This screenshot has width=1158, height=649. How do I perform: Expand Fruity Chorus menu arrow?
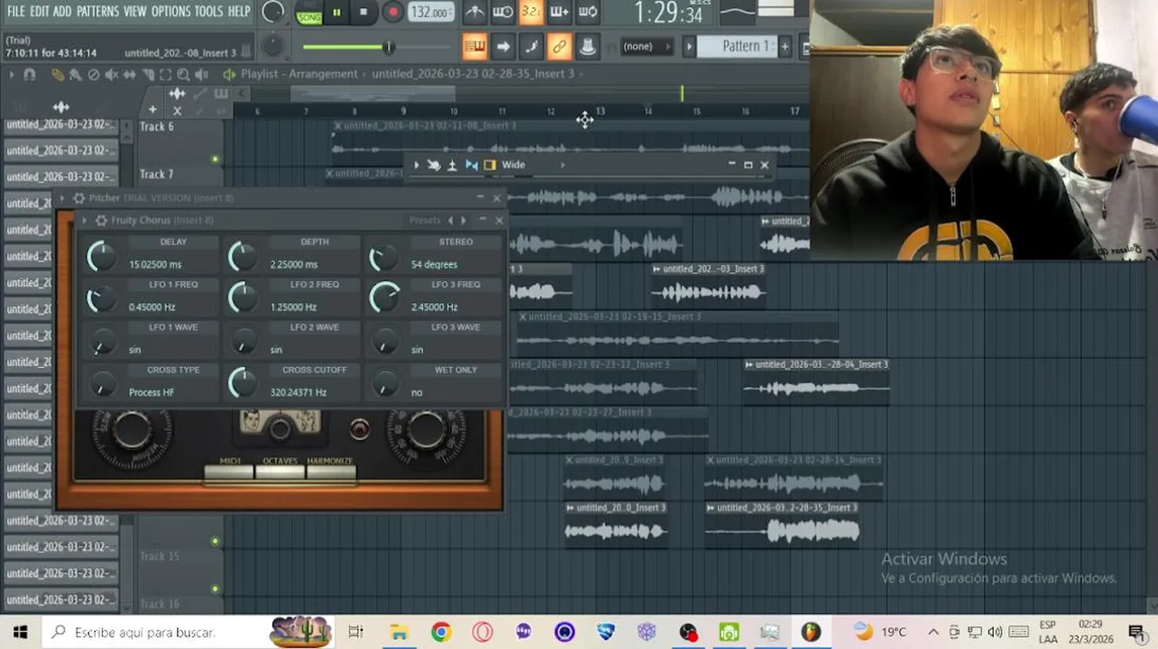[x=85, y=220]
